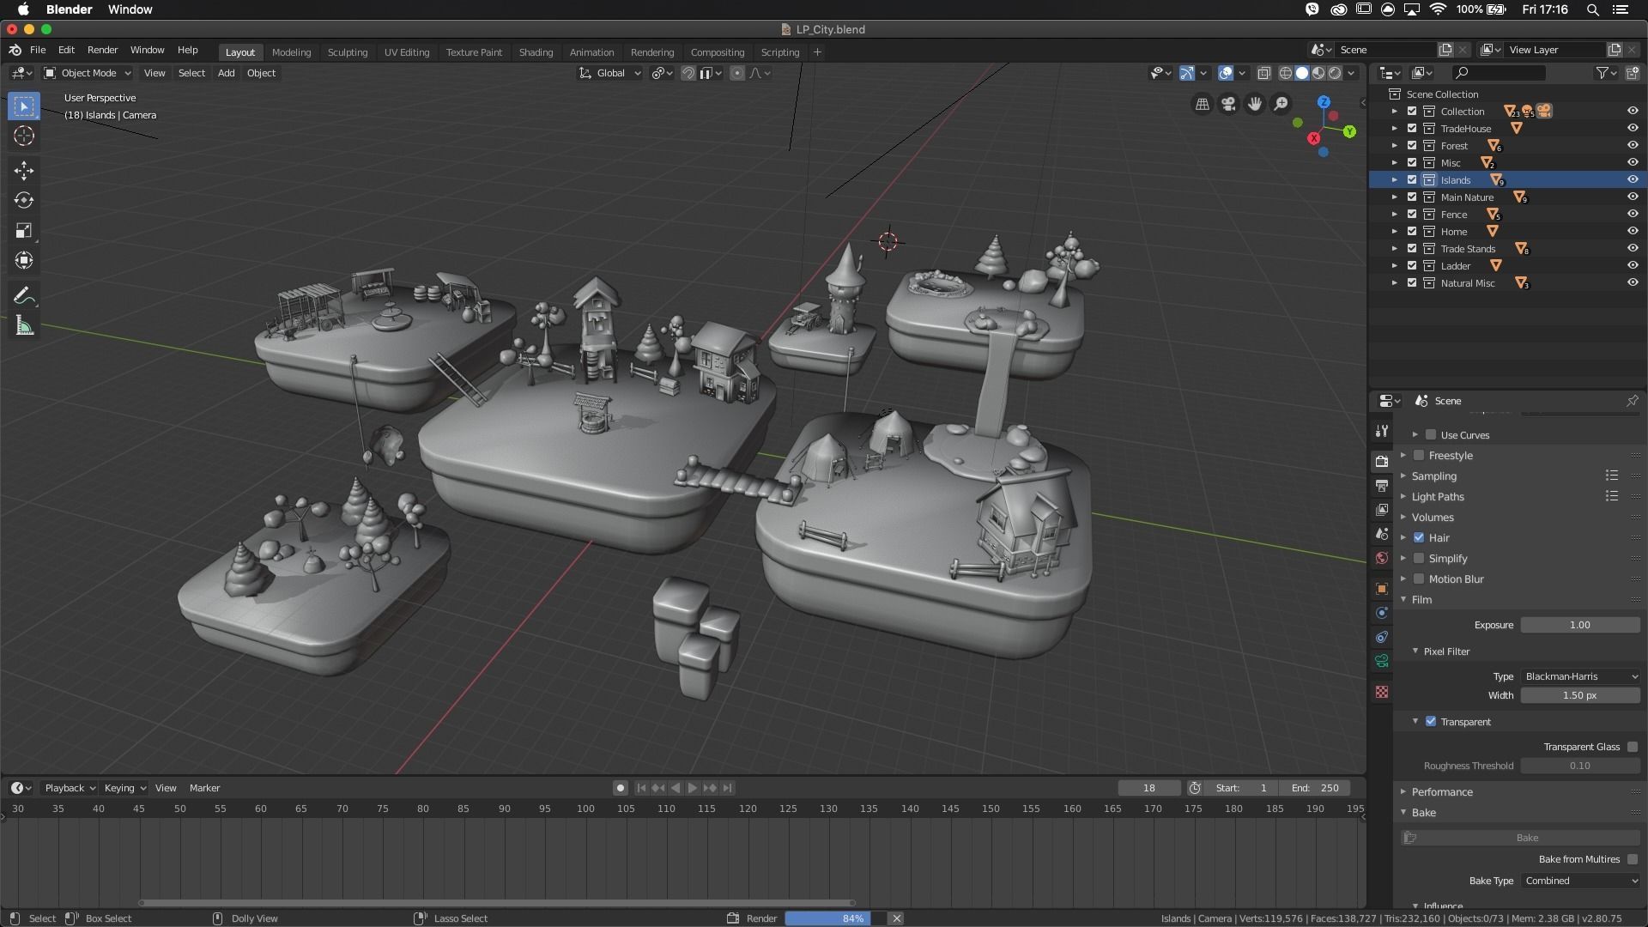Select the Cursor tool in the toolbar

pyautogui.click(x=24, y=136)
